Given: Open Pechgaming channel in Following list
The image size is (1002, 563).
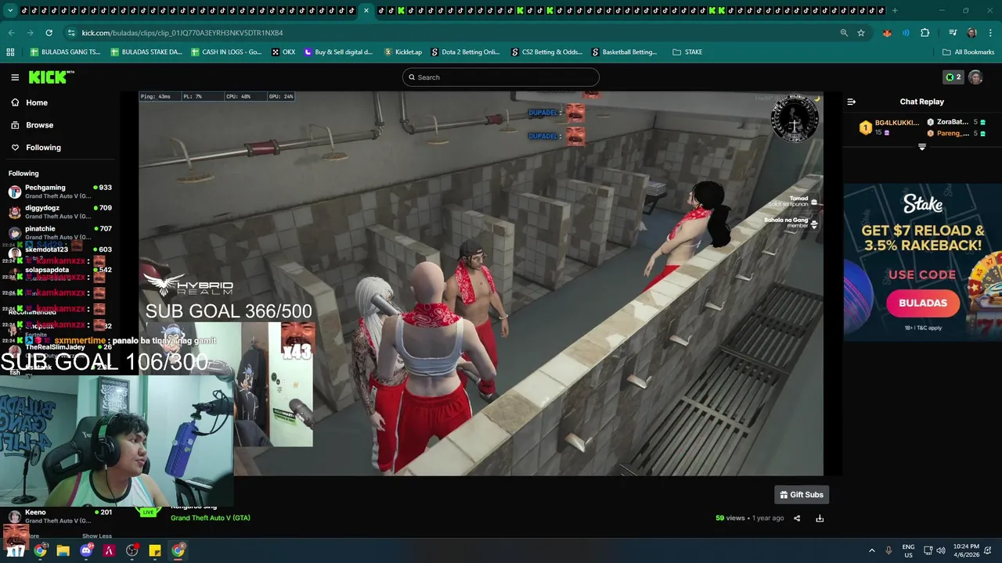Looking at the screenshot, I should (x=59, y=192).
